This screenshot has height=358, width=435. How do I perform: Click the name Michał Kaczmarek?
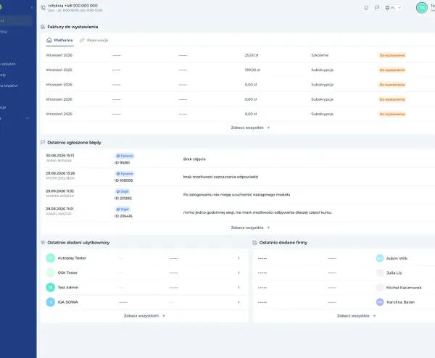404,288
